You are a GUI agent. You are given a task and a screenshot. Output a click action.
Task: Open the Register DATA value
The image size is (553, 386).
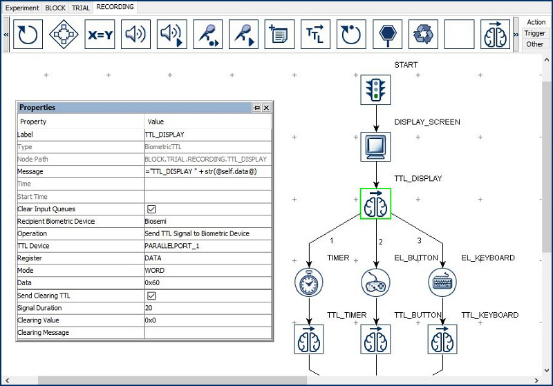point(208,258)
